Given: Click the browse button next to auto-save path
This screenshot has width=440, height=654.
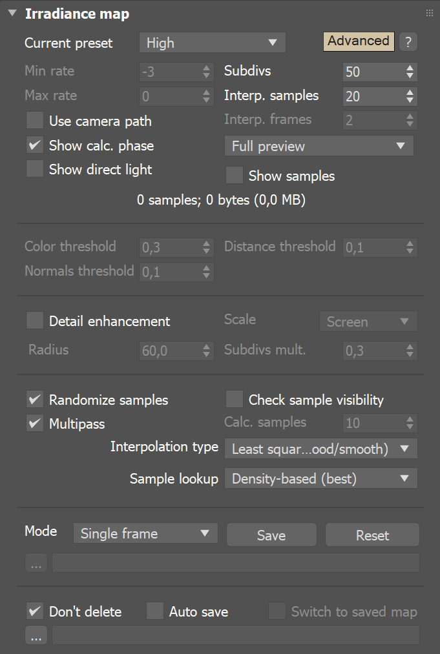Looking at the screenshot, I should click(36, 635).
